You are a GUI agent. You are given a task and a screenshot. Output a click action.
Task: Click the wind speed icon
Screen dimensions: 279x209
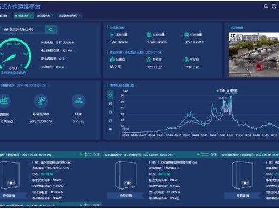click(x=78, y=101)
